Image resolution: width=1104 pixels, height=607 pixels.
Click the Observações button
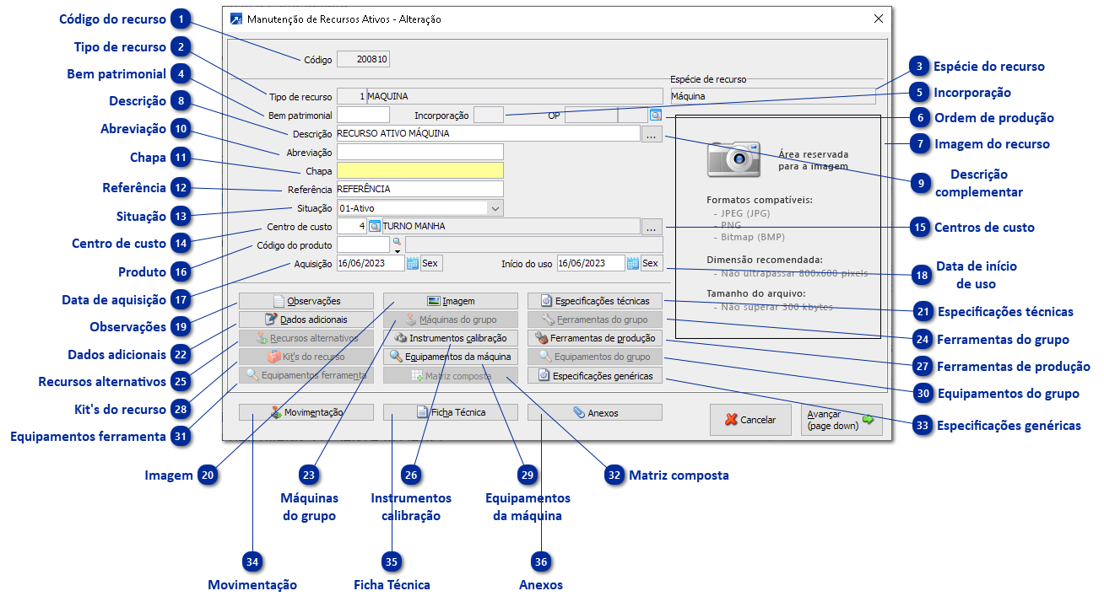tap(306, 301)
